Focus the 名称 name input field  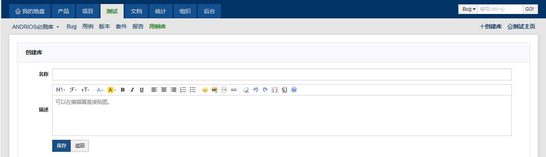tap(282, 74)
